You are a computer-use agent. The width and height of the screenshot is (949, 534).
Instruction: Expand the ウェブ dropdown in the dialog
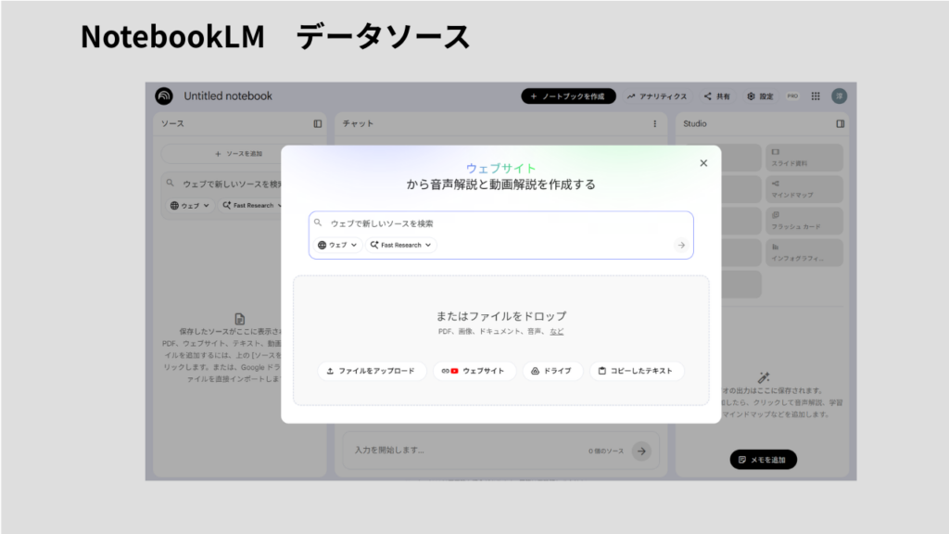[x=337, y=246]
